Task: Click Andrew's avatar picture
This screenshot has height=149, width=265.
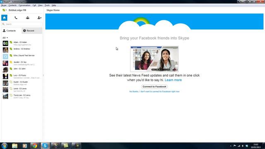Action: click(x=5, y=50)
